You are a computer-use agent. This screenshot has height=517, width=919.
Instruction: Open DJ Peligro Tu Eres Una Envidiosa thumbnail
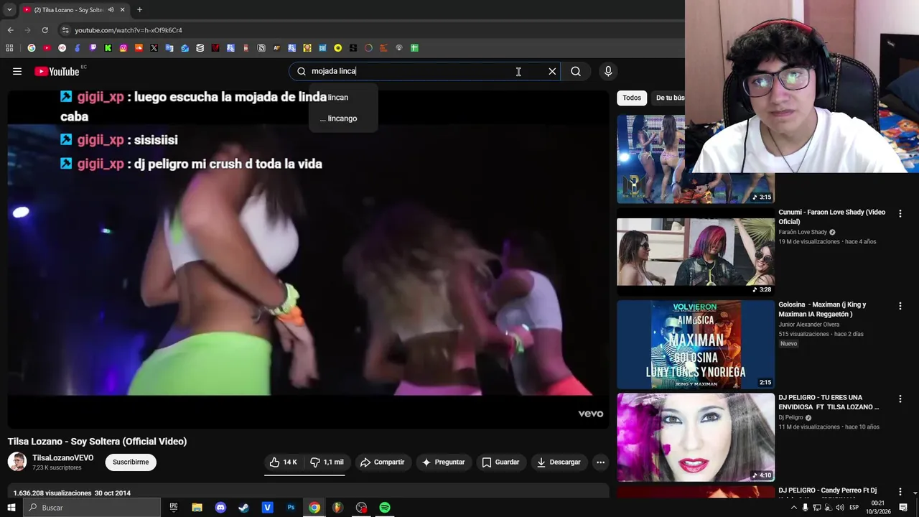coord(696,437)
